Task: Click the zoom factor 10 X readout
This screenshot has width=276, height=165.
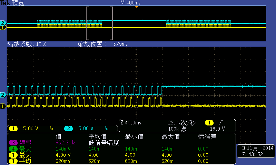Action: [27, 44]
